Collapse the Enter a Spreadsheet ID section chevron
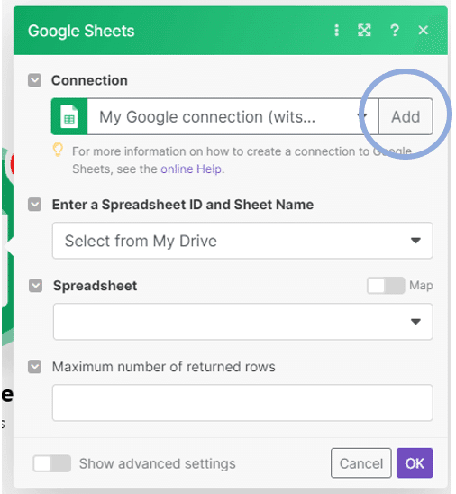The width and height of the screenshot is (456, 494). [34, 205]
